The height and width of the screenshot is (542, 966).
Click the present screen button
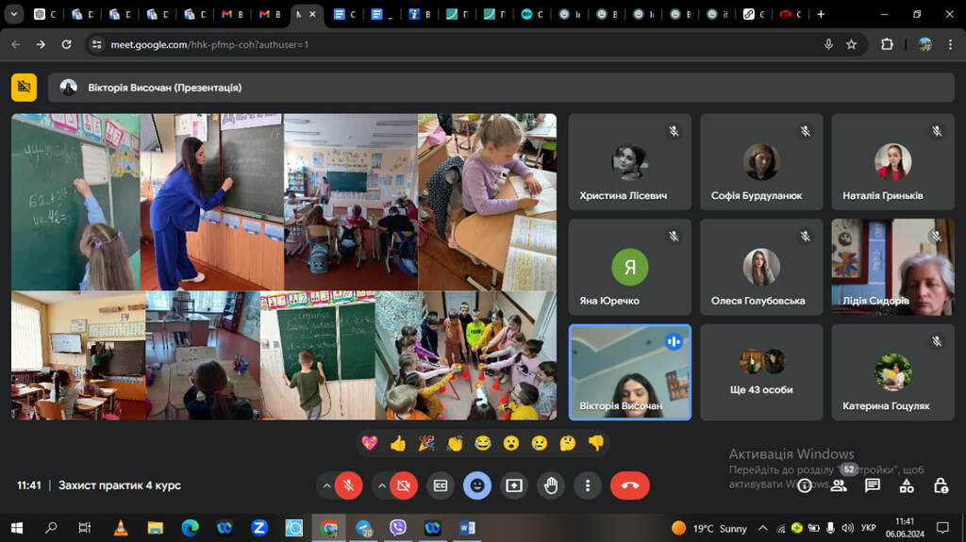[x=514, y=485]
